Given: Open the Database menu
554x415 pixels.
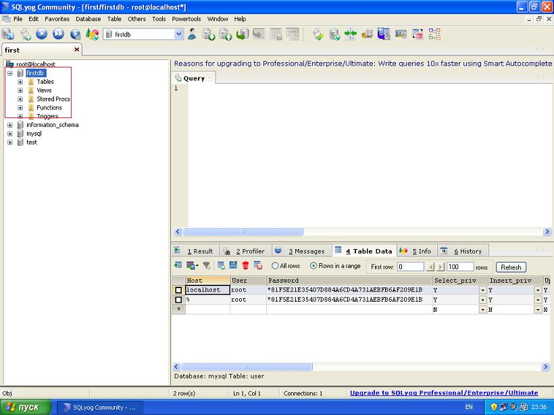Looking at the screenshot, I should [x=89, y=19].
